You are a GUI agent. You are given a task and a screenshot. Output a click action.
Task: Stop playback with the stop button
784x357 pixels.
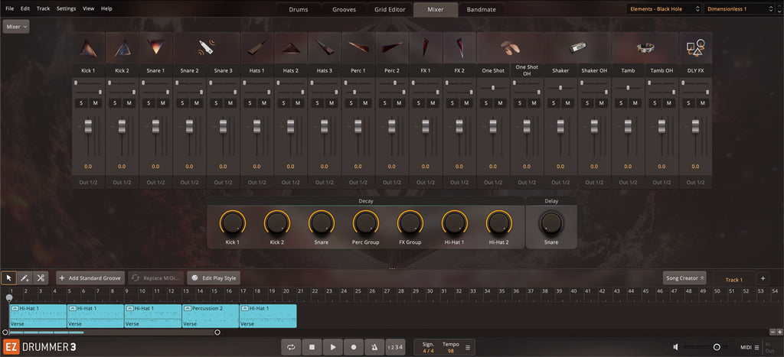tap(312, 346)
